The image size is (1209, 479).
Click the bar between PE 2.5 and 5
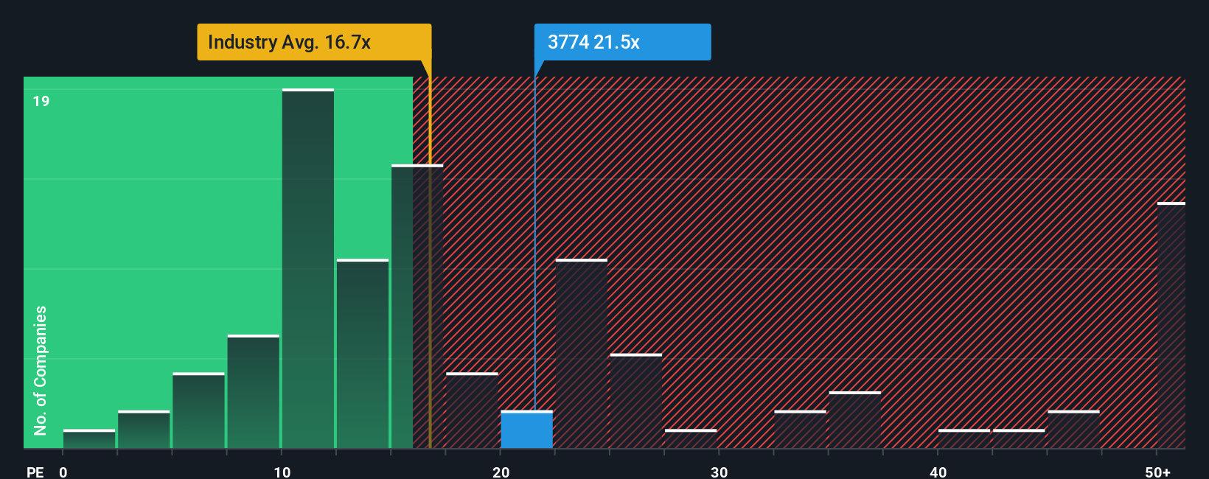144,430
